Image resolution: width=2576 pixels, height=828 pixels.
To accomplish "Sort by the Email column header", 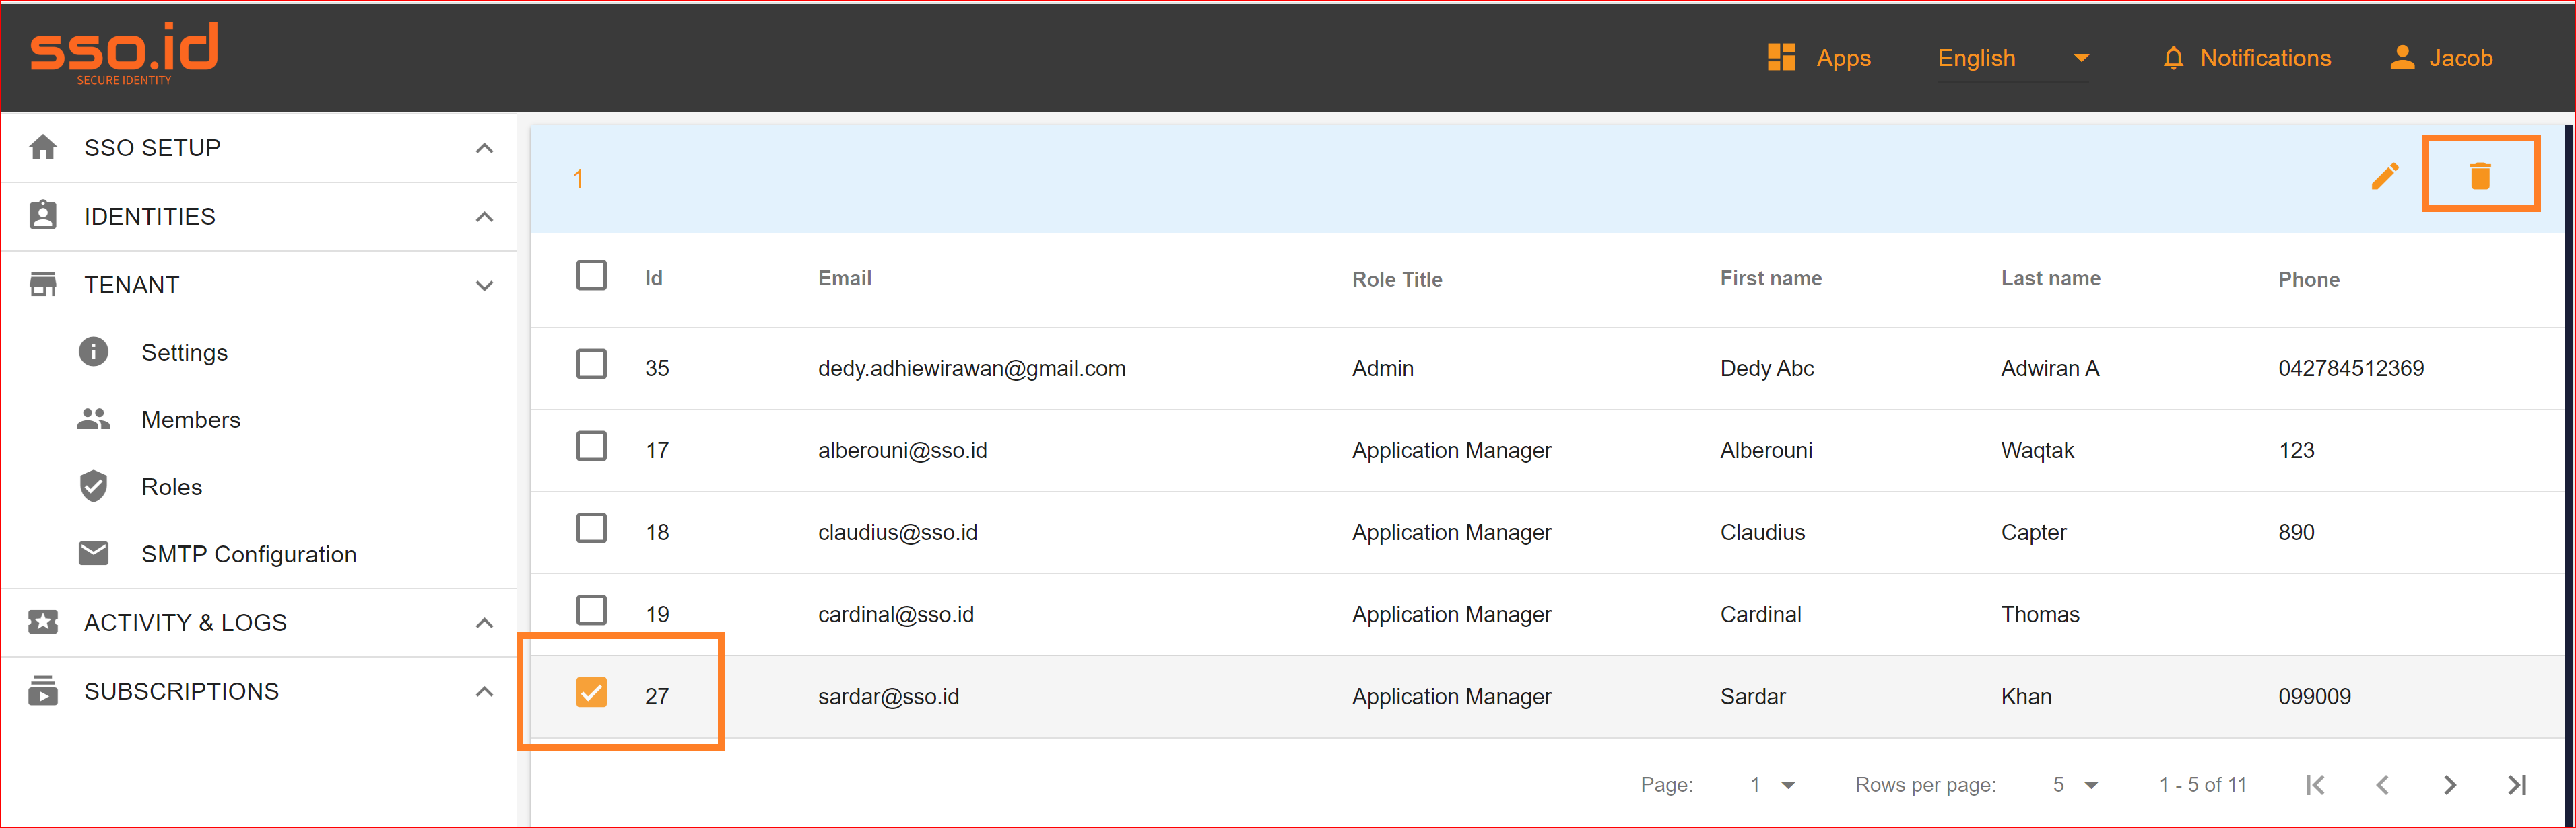I will [844, 278].
